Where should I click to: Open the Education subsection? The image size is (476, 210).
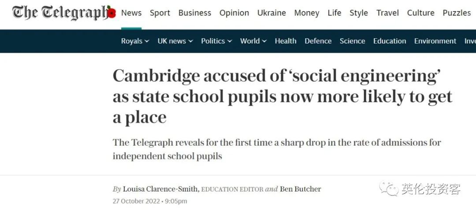[x=390, y=41]
